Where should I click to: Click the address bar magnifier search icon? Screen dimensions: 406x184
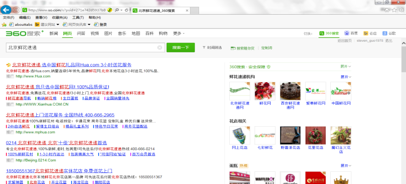pos(117,10)
